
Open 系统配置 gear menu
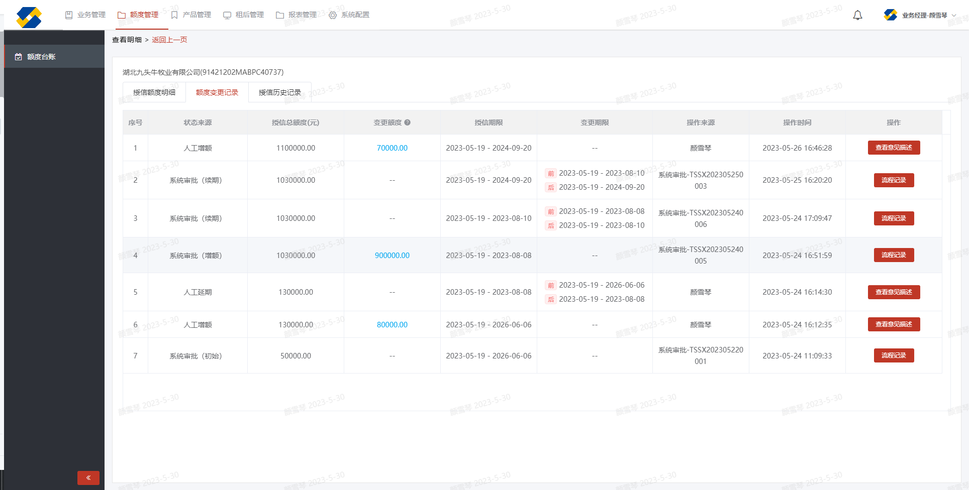pos(349,15)
